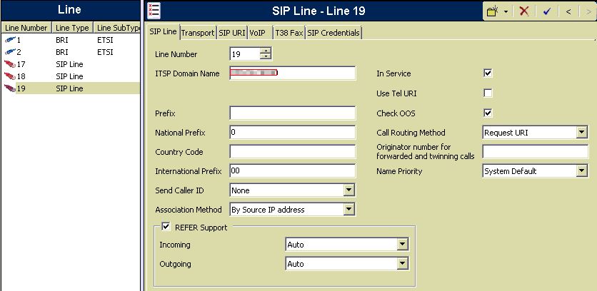Expand the Send Caller ID dropdown
597x291 pixels.
pyautogui.click(x=348, y=190)
